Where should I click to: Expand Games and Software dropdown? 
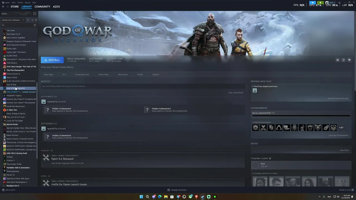(13, 20)
